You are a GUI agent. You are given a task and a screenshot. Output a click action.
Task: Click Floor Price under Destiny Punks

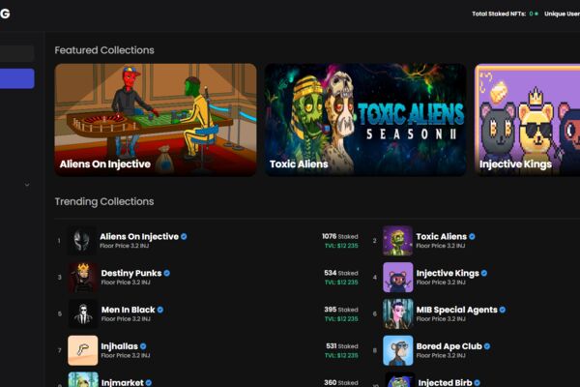[x=126, y=283]
